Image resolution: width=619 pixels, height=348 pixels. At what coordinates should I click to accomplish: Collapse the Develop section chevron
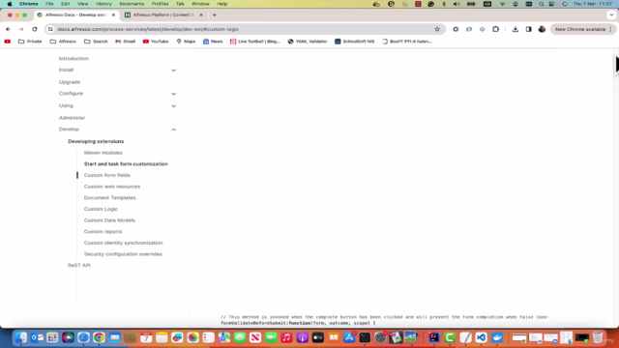coord(174,130)
